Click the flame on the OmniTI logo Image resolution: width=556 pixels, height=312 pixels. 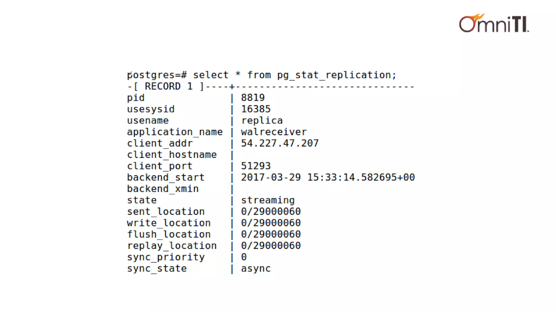[477, 19]
